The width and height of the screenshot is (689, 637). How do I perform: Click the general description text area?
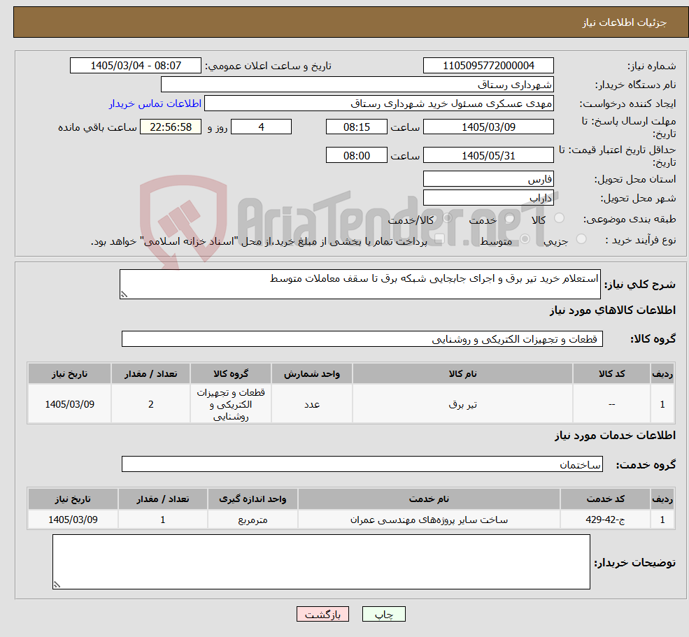tap(360, 284)
